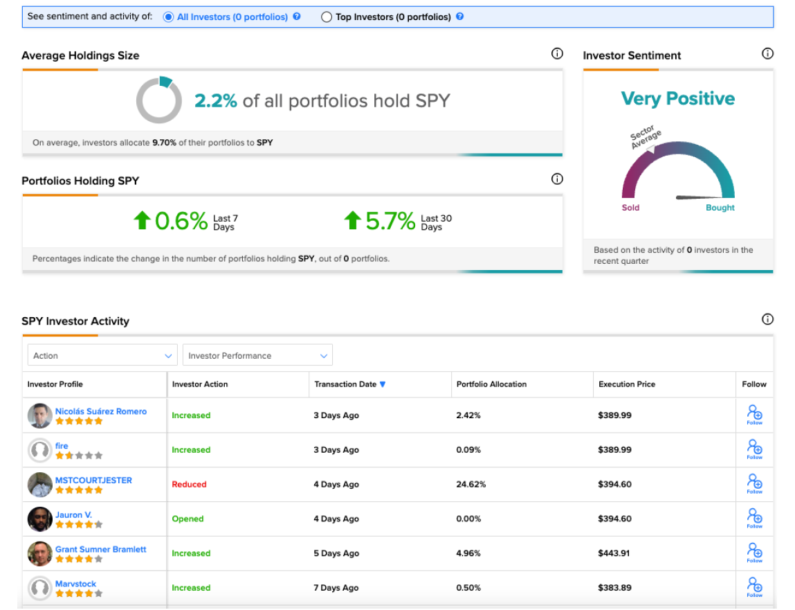Follow Nicolás Suárez Romero via follow icon
795x610 pixels.
754,415
